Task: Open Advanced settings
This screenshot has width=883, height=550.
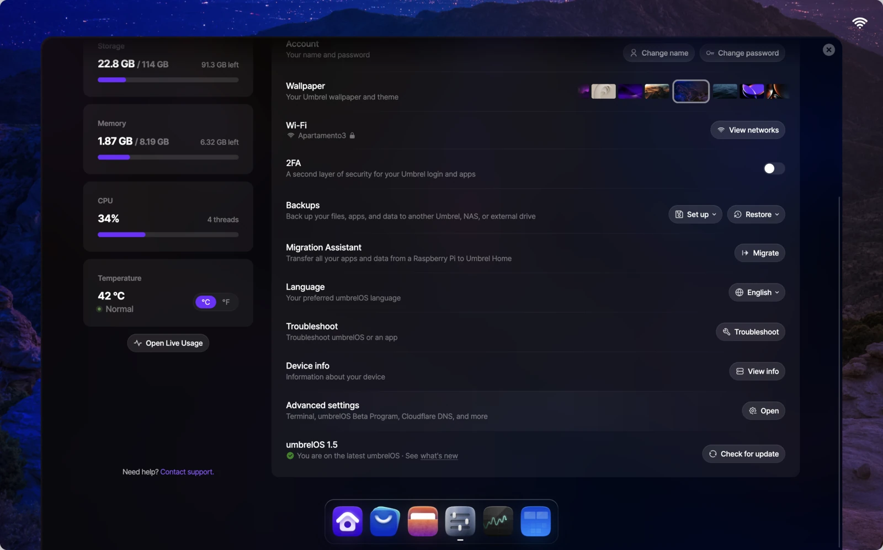Action: click(764, 410)
